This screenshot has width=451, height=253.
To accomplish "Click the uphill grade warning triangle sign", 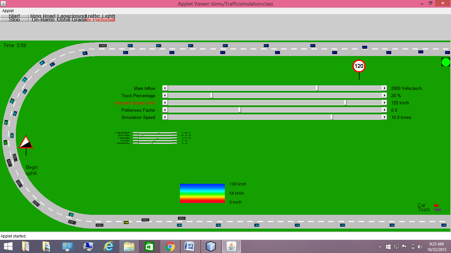I will (26, 142).
